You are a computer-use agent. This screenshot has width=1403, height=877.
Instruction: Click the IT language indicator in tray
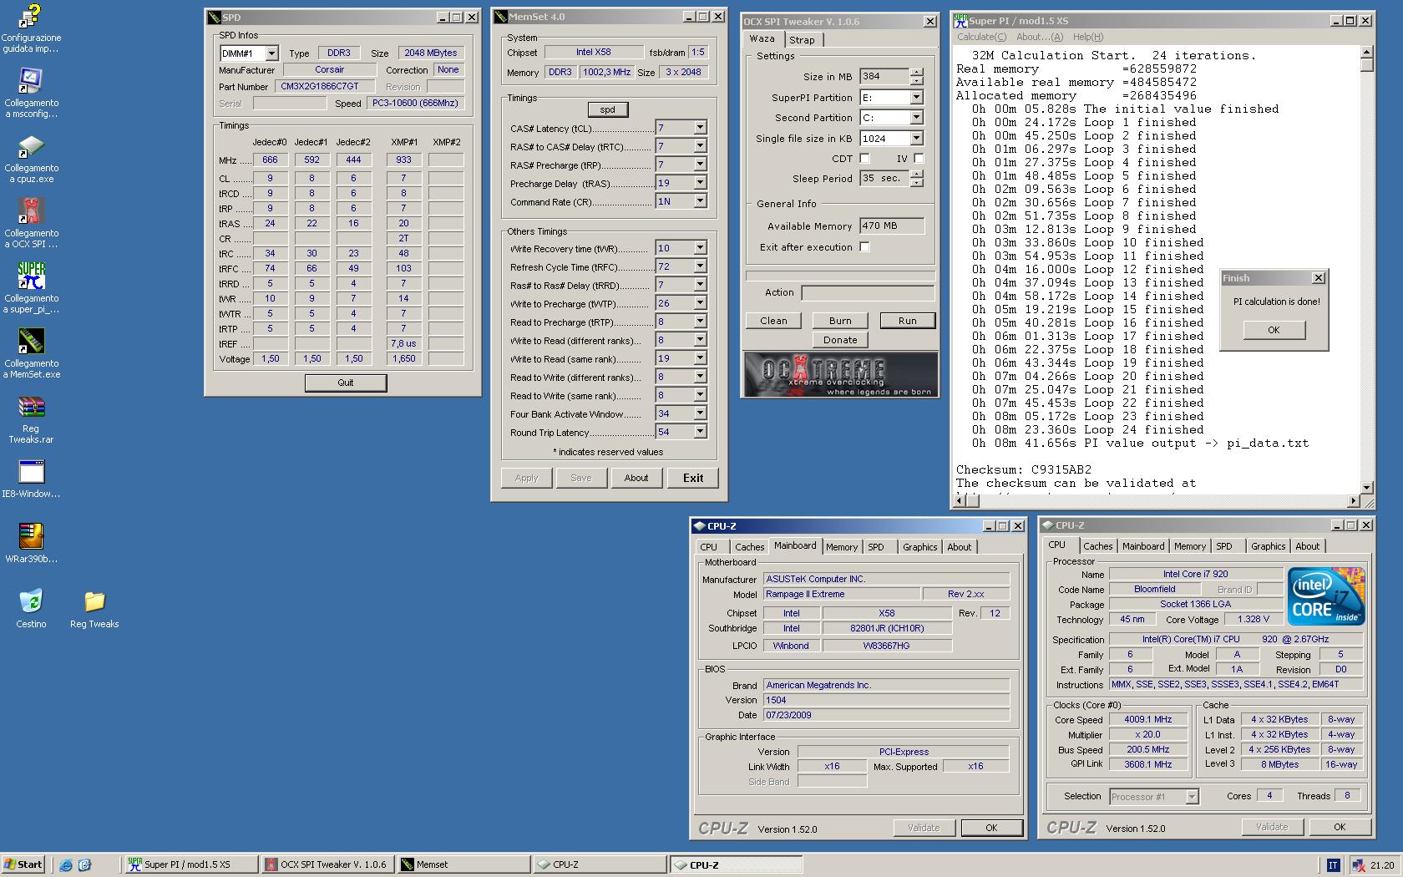coord(1333,864)
